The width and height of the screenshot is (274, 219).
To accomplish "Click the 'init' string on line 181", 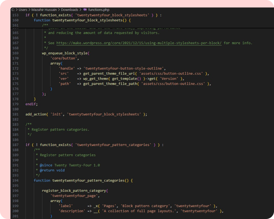I will [x=56, y=114].
